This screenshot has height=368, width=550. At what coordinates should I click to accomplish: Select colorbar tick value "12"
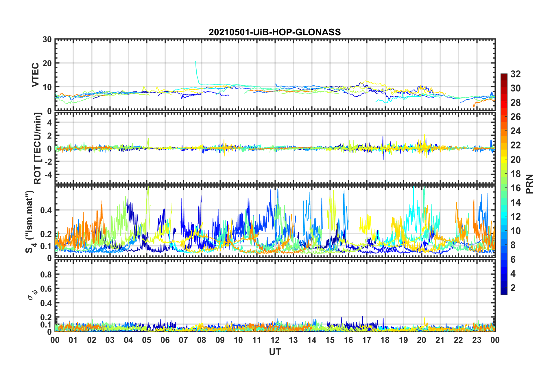(x=515, y=217)
